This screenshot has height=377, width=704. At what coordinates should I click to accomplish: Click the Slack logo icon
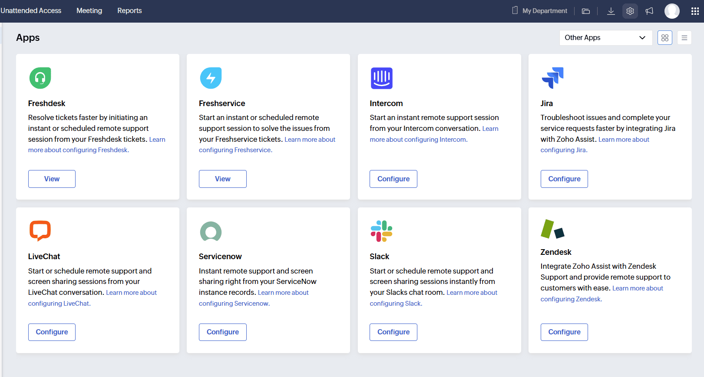point(381,231)
